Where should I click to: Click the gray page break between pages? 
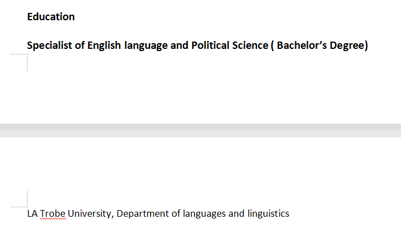coord(200,130)
